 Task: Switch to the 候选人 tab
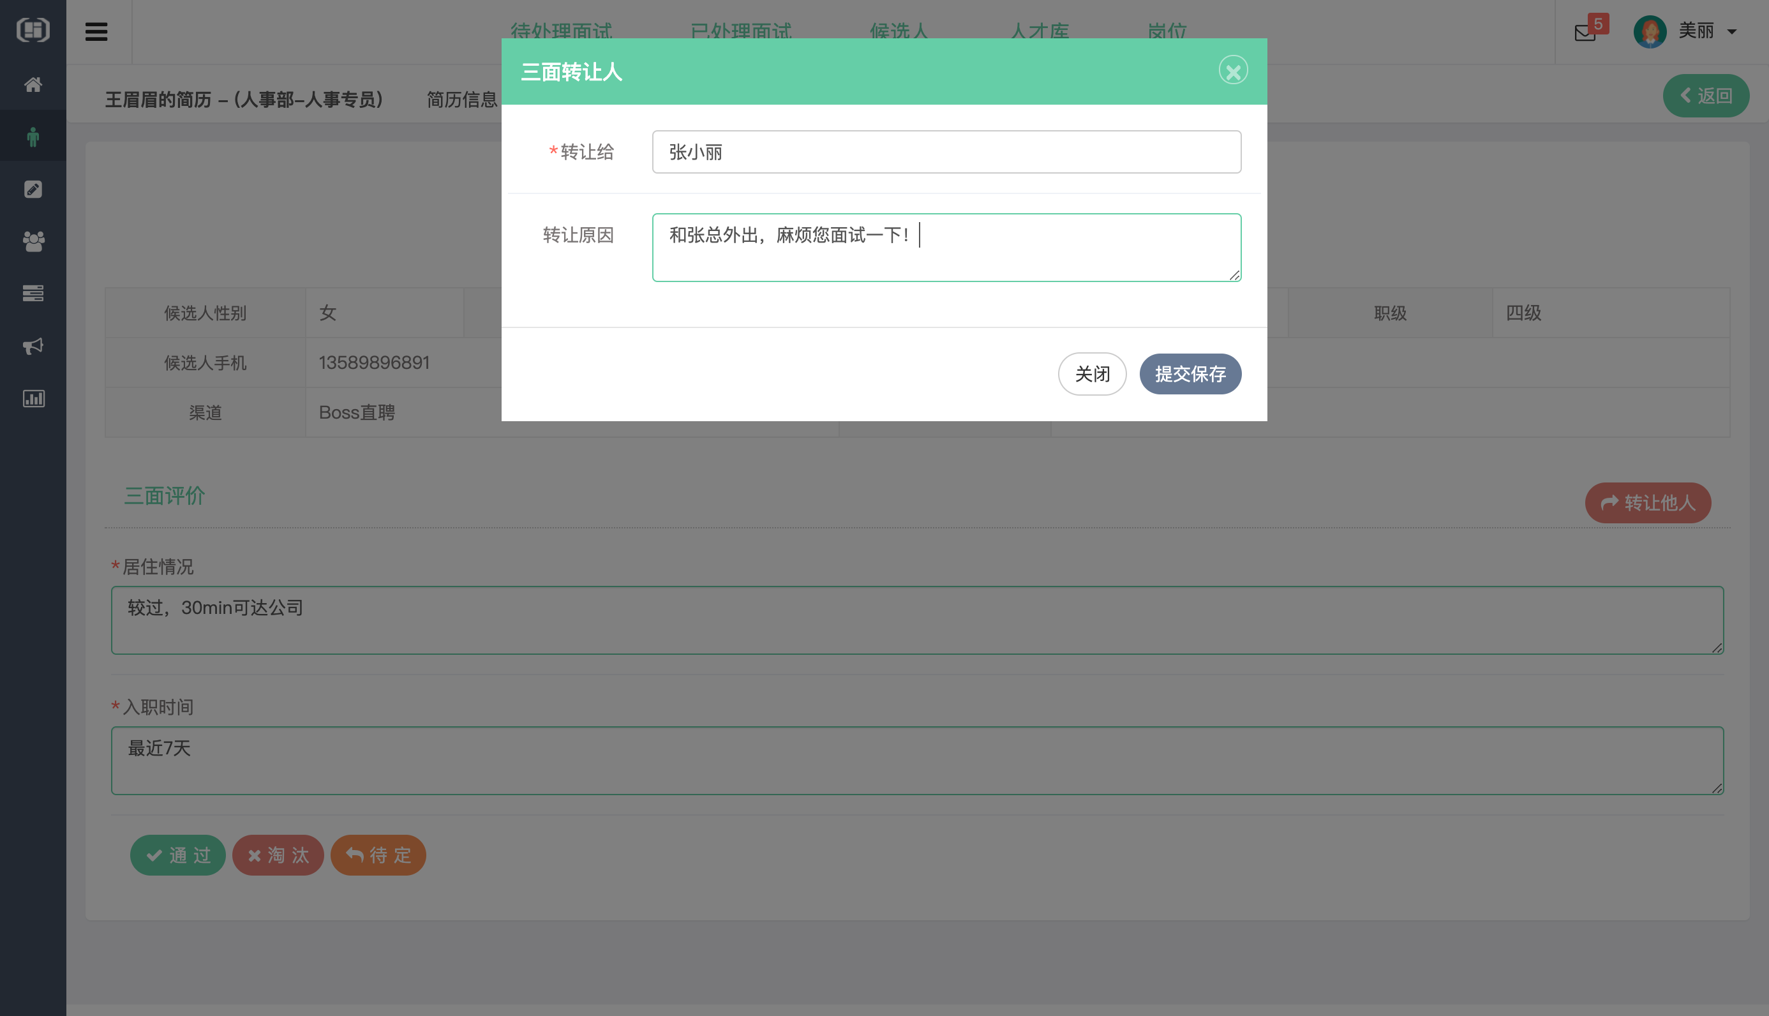coord(899,31)
